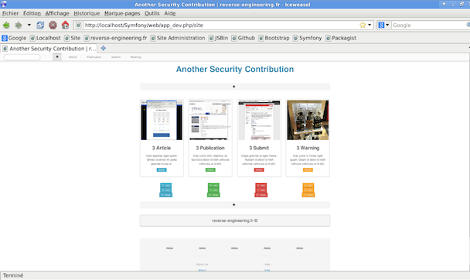Open the 3 Publication card thumbnail
This screenshot has height=280, width=470.
point(210,120)
